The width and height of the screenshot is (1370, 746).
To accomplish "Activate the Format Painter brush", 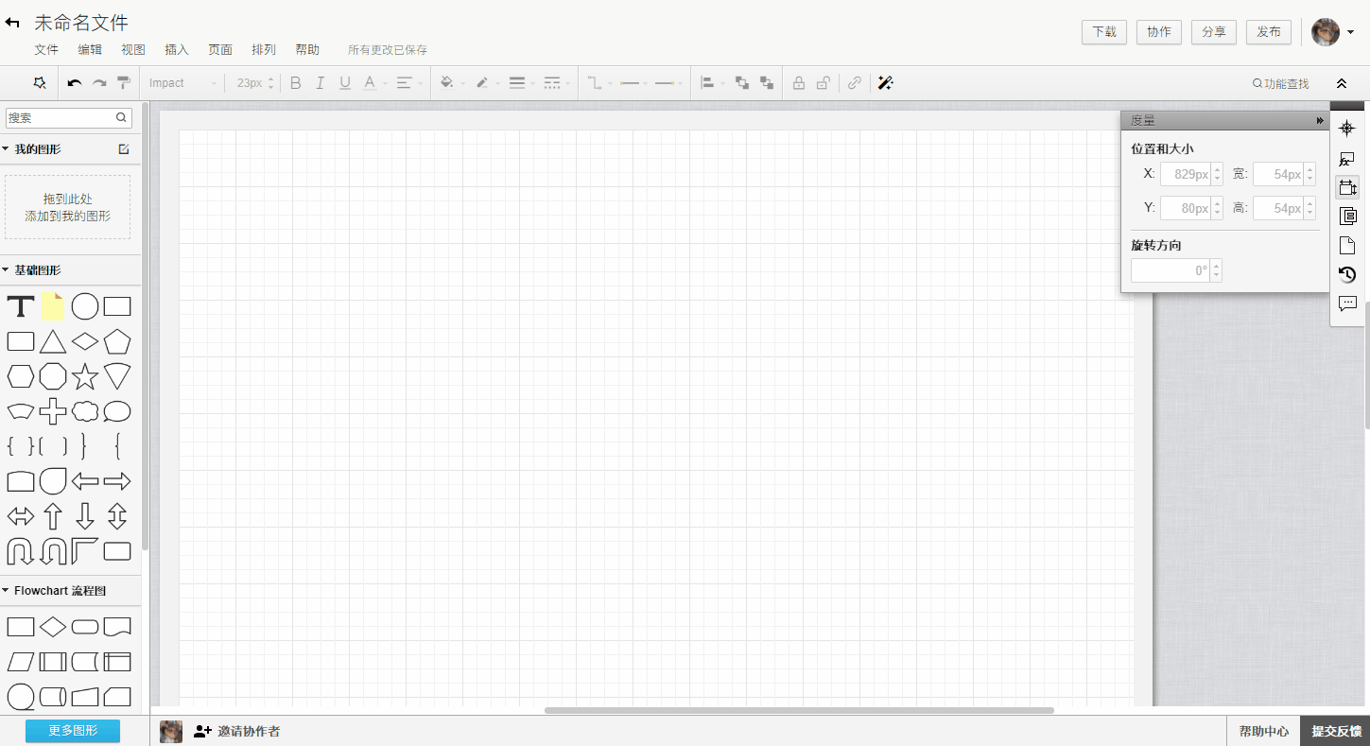I will [x=124, y=83].
